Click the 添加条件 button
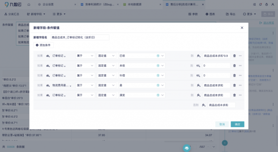 tap(43, 45)
